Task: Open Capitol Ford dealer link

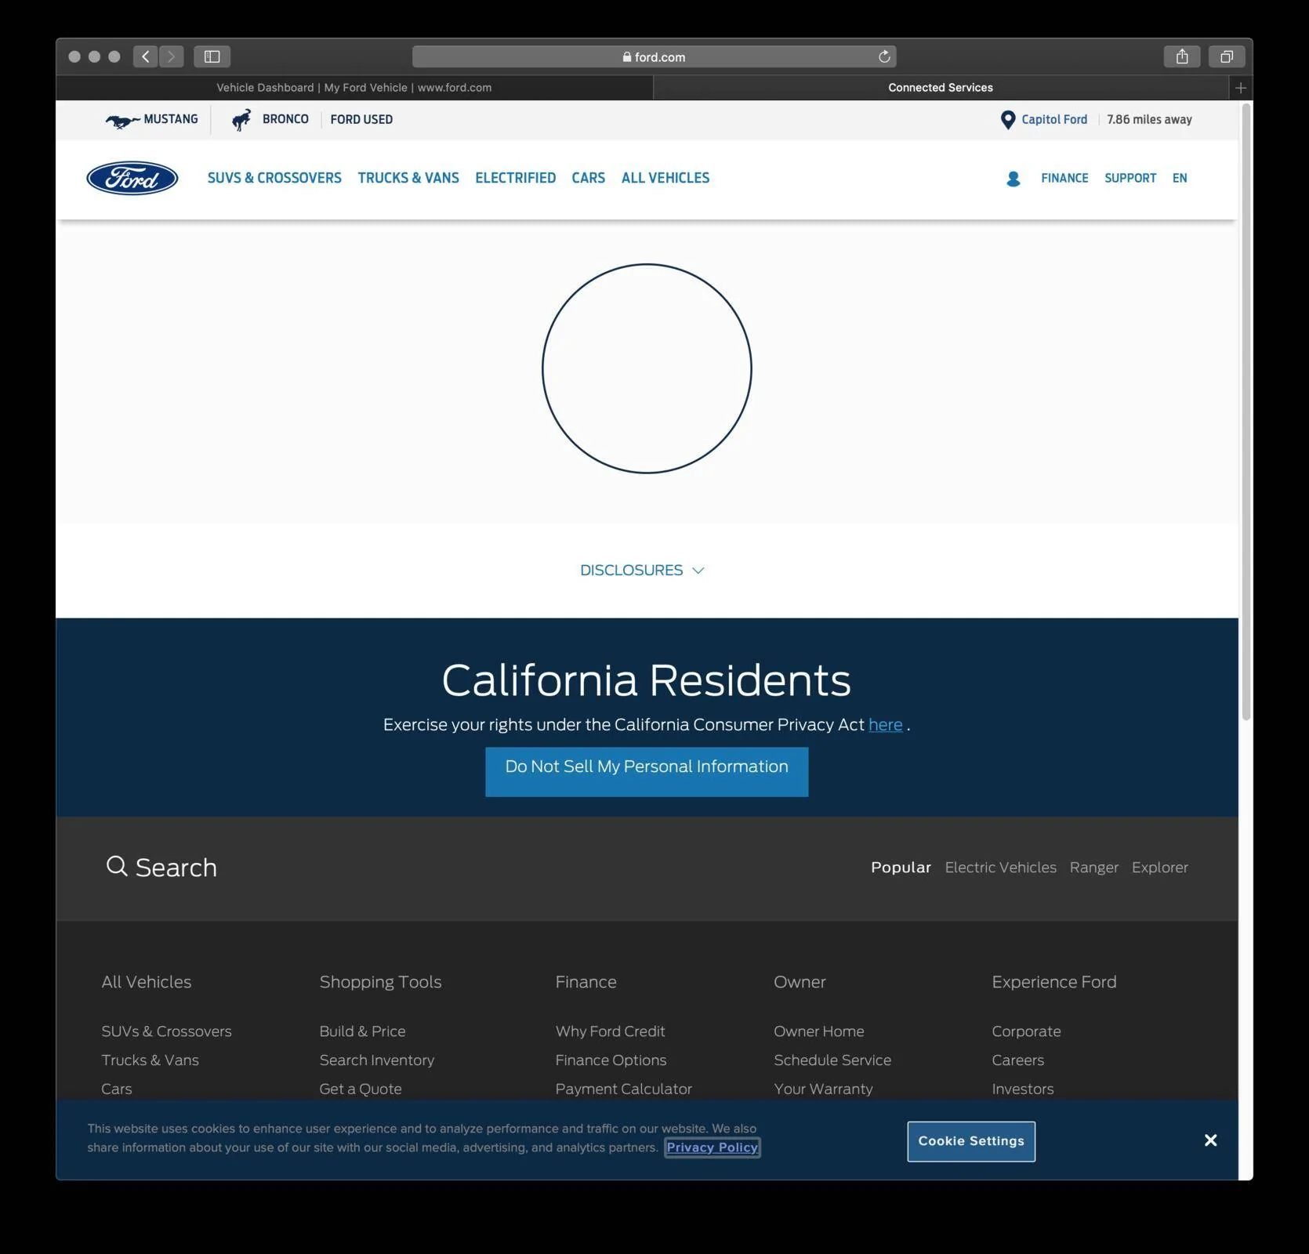Action: (1054, 120)
